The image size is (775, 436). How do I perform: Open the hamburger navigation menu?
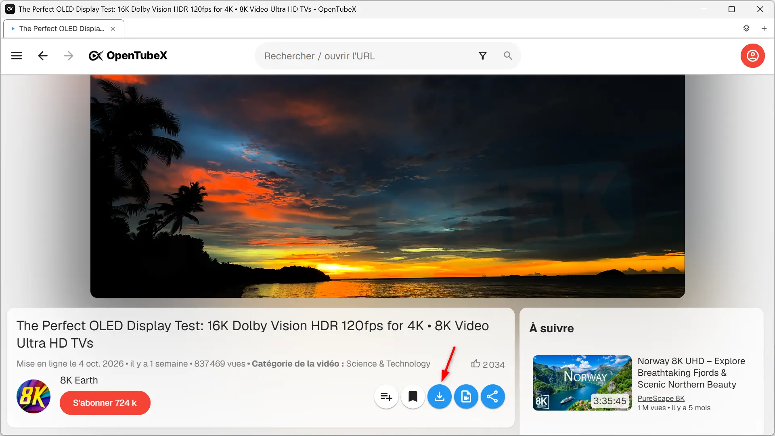(17, 56)
